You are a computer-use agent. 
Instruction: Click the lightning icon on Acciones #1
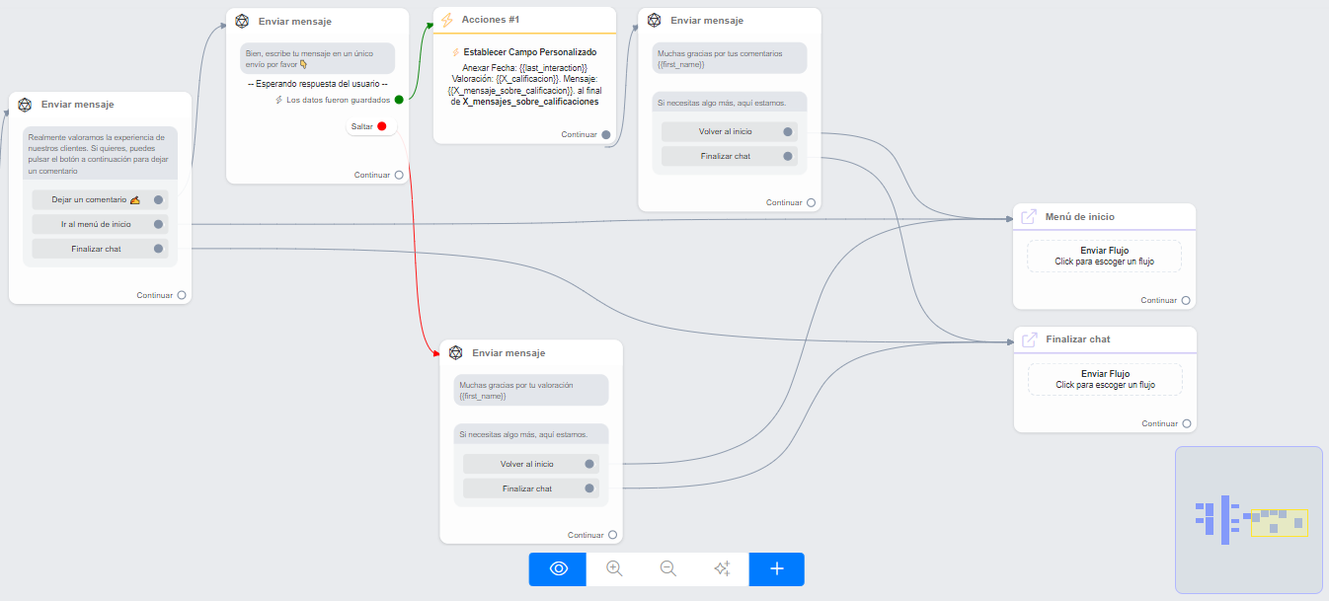click(447, 21)
